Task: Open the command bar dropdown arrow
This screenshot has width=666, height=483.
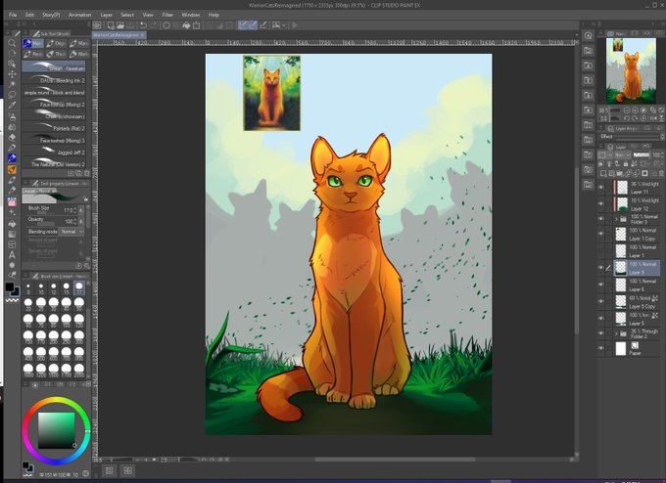Action: coord(284,25)
